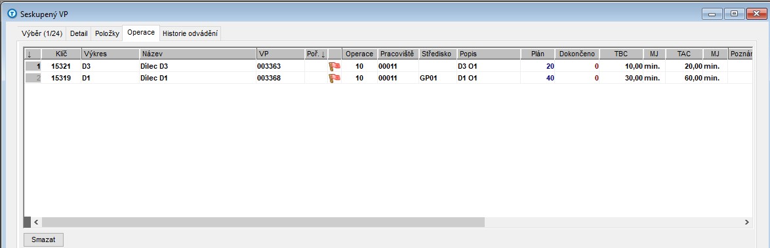
Task: Click the Smazat button
Action: (x=44, y=240)
